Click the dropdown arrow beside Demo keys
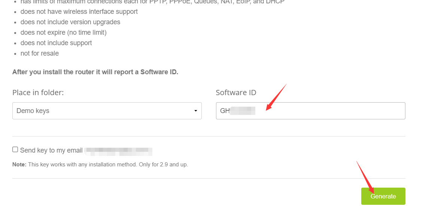The height and width of the screenshot is (213, 429). pos(195,111)
